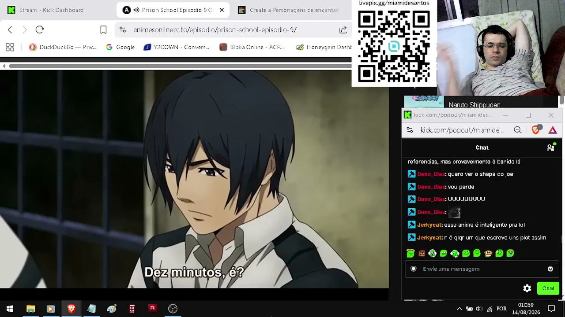
Task: Pick the halo emote in quick emotes
Action: tap(411, 253)
